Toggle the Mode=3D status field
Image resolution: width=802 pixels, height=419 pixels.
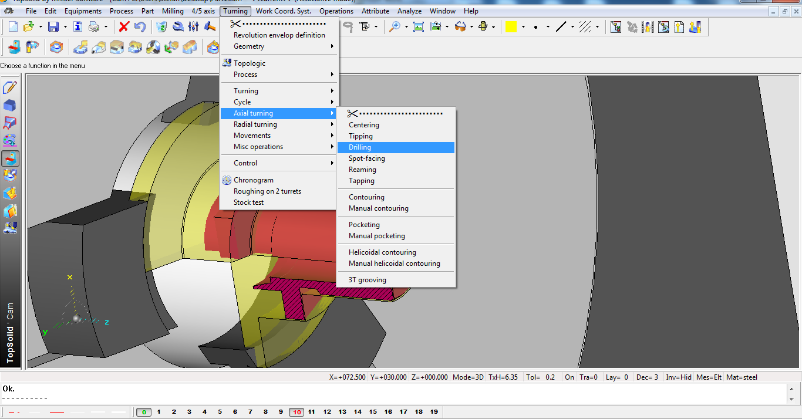468,377
